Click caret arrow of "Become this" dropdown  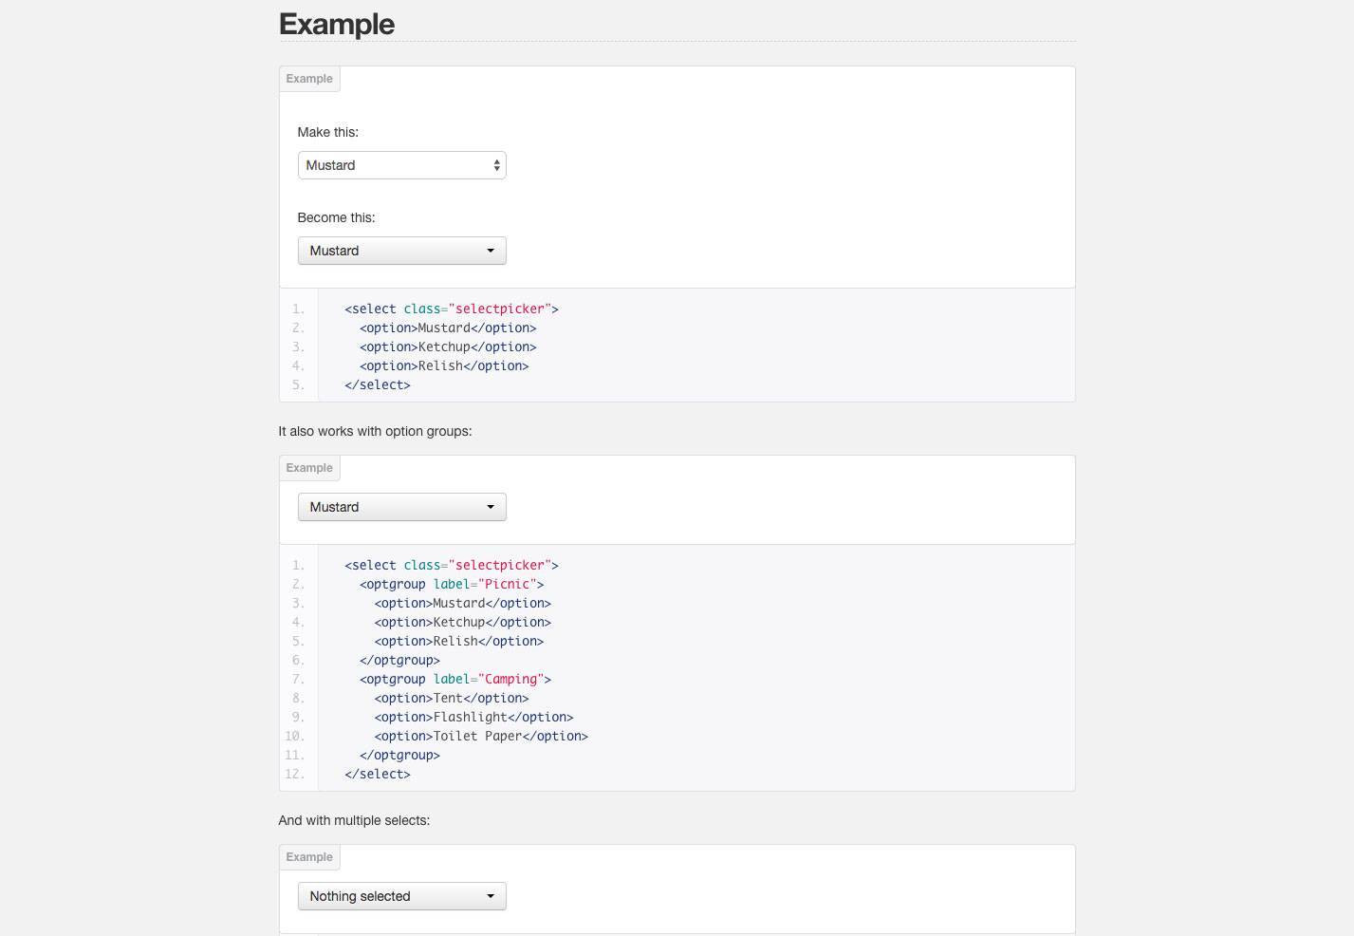pyautogui.click(x=491, y=251)
